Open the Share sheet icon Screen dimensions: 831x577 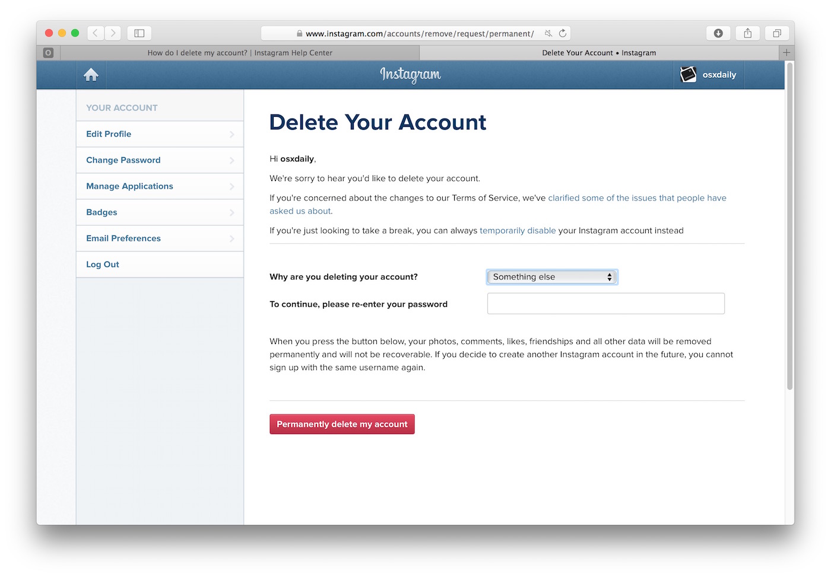747,33
